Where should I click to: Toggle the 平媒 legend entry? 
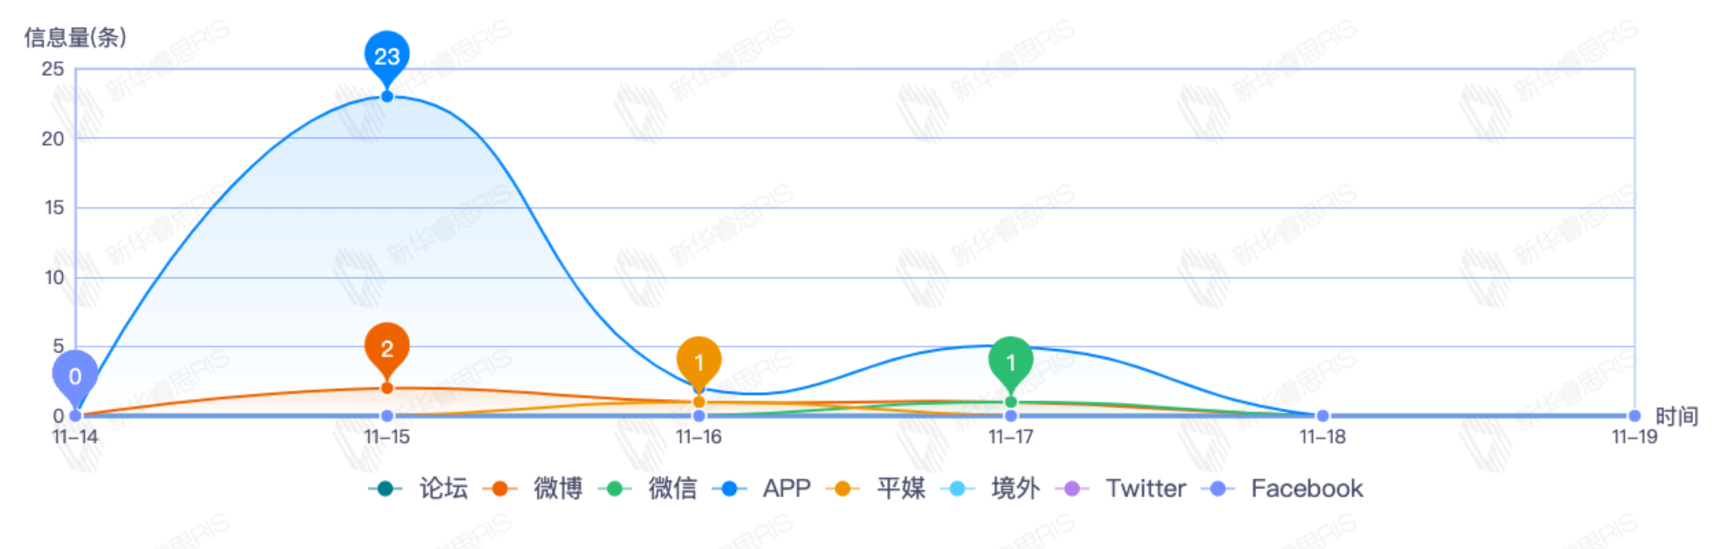pyautogui.click(x=876, y=489)
